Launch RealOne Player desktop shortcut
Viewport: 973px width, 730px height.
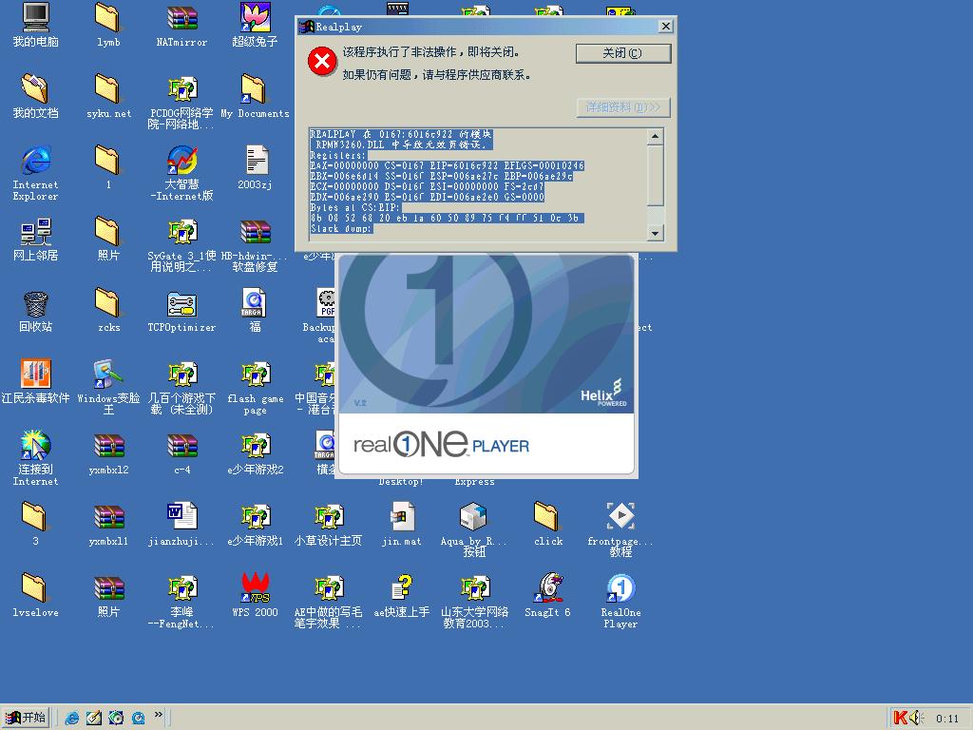(620, 587)
